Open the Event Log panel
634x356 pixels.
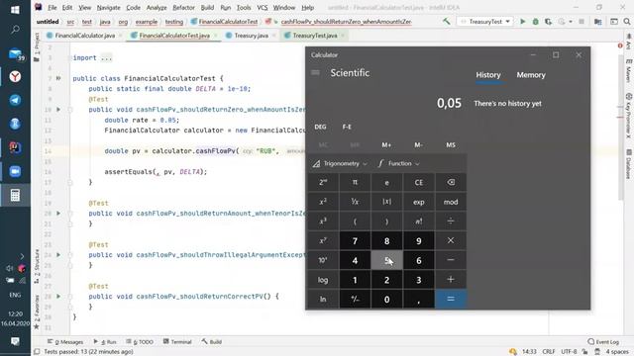[x=603, y=341]
